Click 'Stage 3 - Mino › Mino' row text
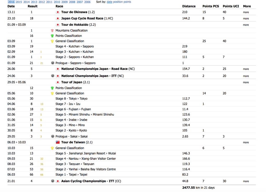Image resolution: width=266 pixels, height=192 pixels. click(70, 125)
